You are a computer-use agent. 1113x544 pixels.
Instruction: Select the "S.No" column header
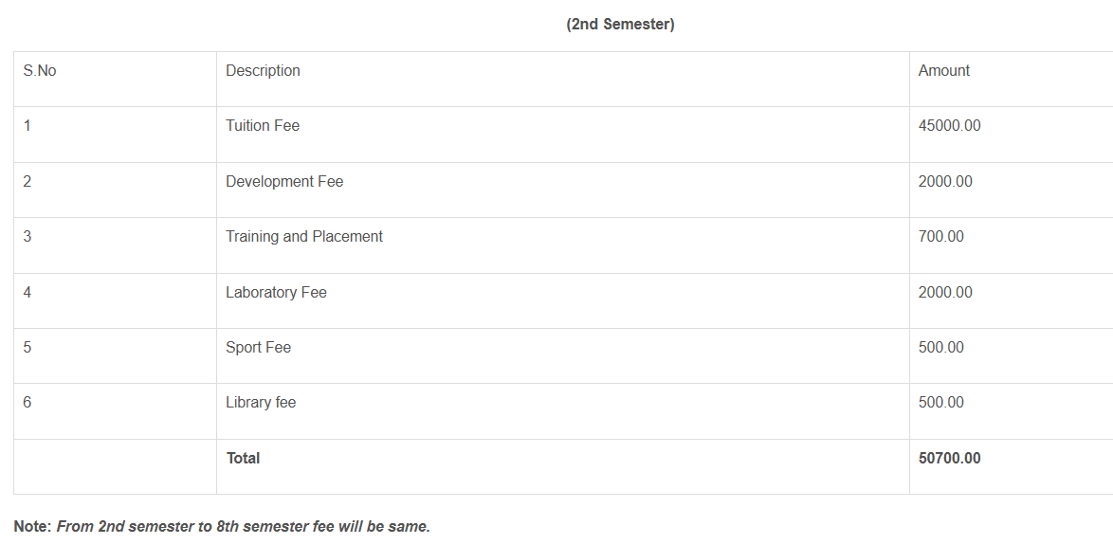click(40, 71)
